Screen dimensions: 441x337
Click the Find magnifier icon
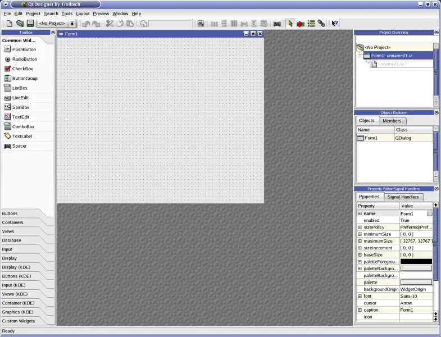click(143, 24)
